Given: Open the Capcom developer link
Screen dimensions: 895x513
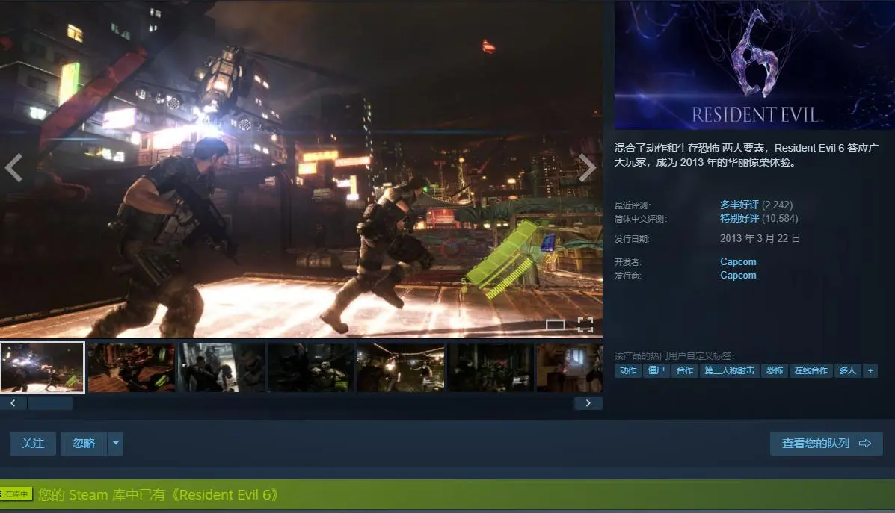Looking at the screenshot, I should point(738,262).
